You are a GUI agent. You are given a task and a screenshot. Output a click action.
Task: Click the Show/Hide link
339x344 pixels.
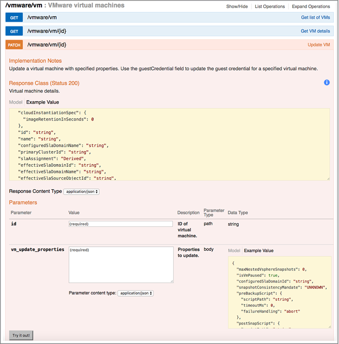pyautogui.click(x=237, y=6)
